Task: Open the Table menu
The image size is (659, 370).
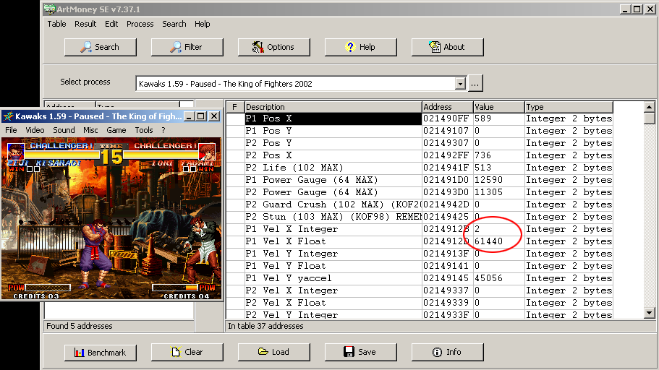Action: (56, 24)
